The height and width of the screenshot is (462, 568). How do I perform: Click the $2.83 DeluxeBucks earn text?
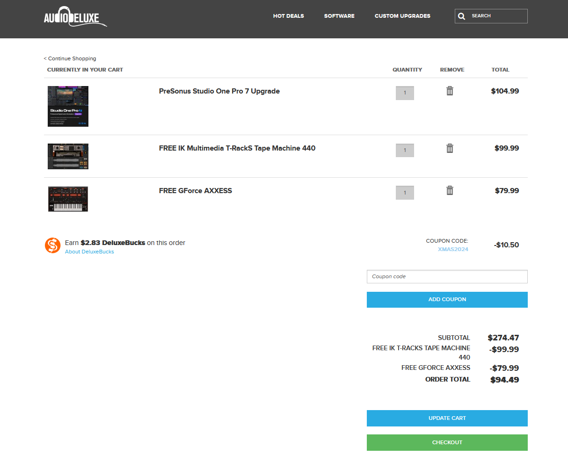tap(113, 243)
